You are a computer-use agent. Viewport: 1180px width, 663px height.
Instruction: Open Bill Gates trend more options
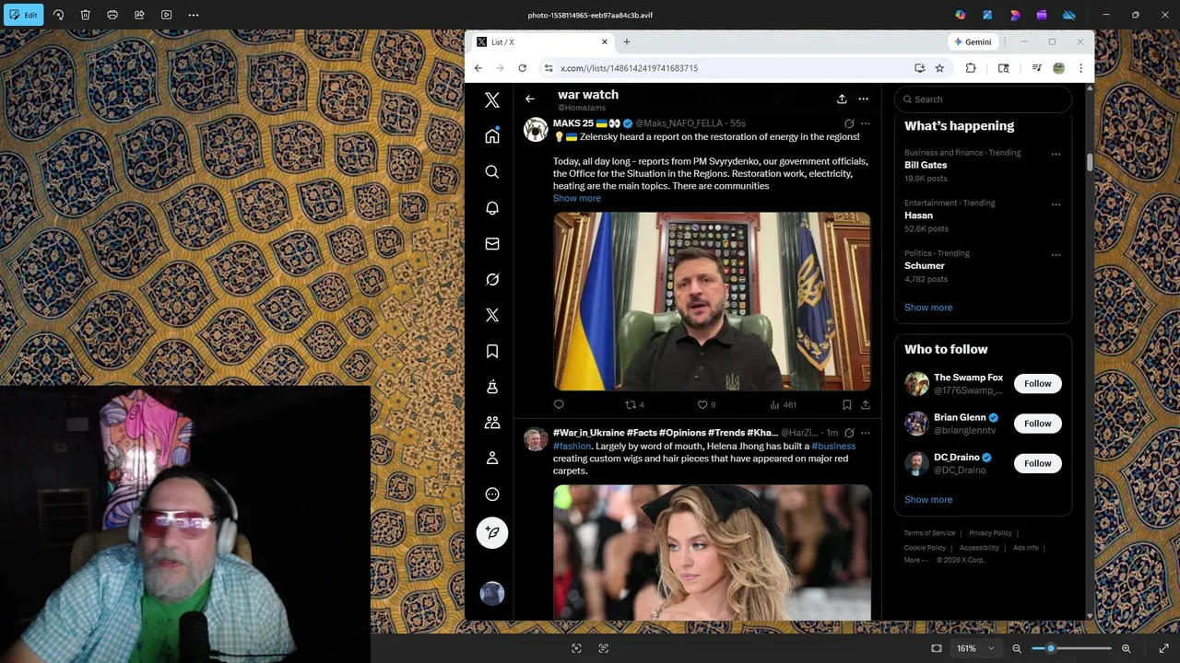point(1056,155)
